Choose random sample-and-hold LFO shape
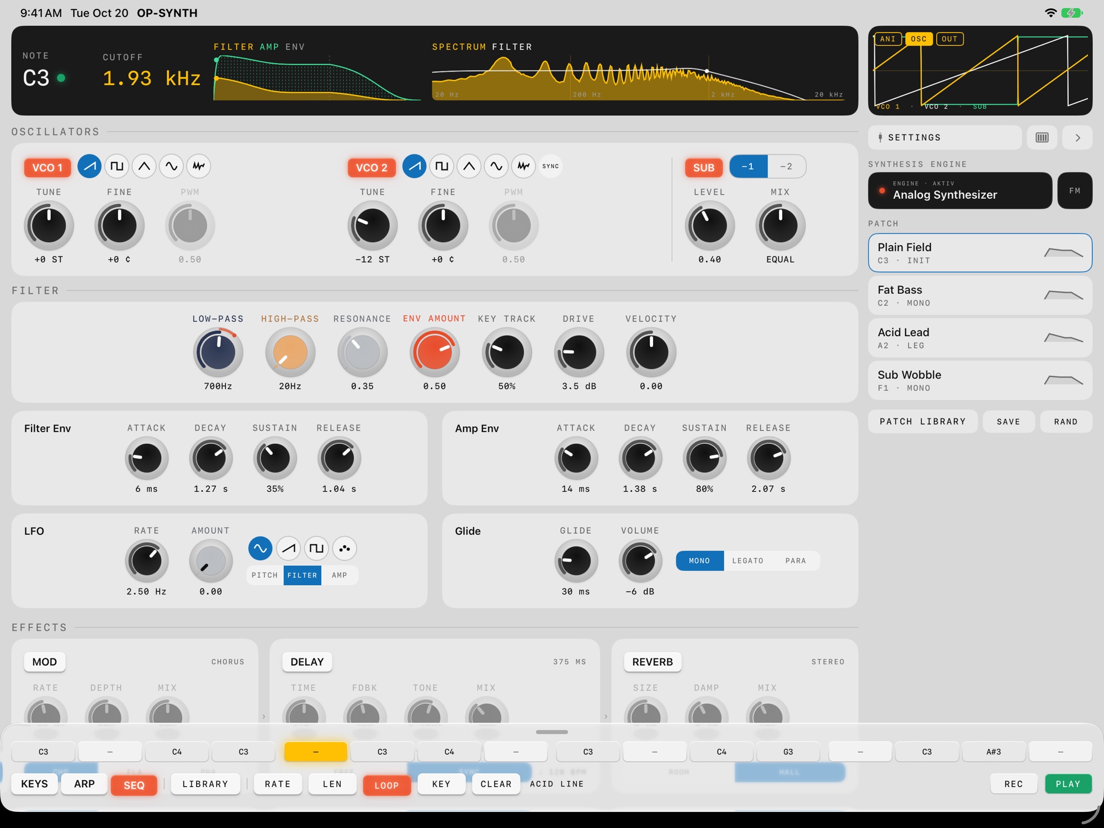1104x828 pixels. [344, 548]
